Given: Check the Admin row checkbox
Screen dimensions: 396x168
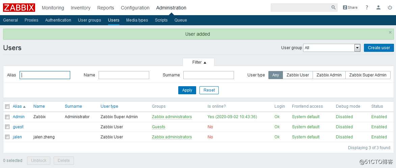Looking at the screenshot, I should click(x=7, y=117).
